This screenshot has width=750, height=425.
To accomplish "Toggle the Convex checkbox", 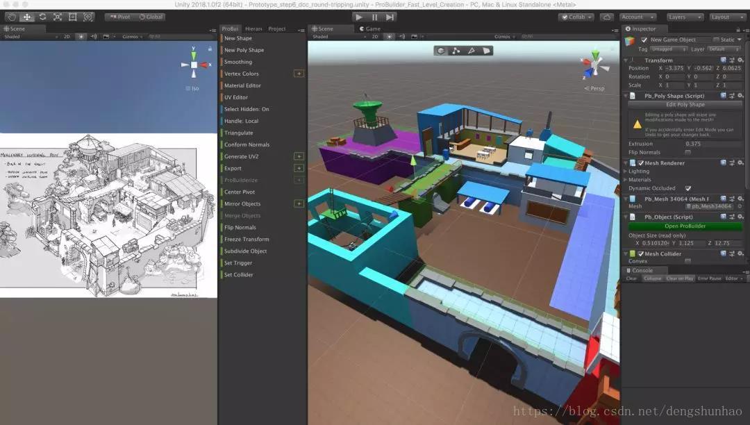I will point(687,261).
